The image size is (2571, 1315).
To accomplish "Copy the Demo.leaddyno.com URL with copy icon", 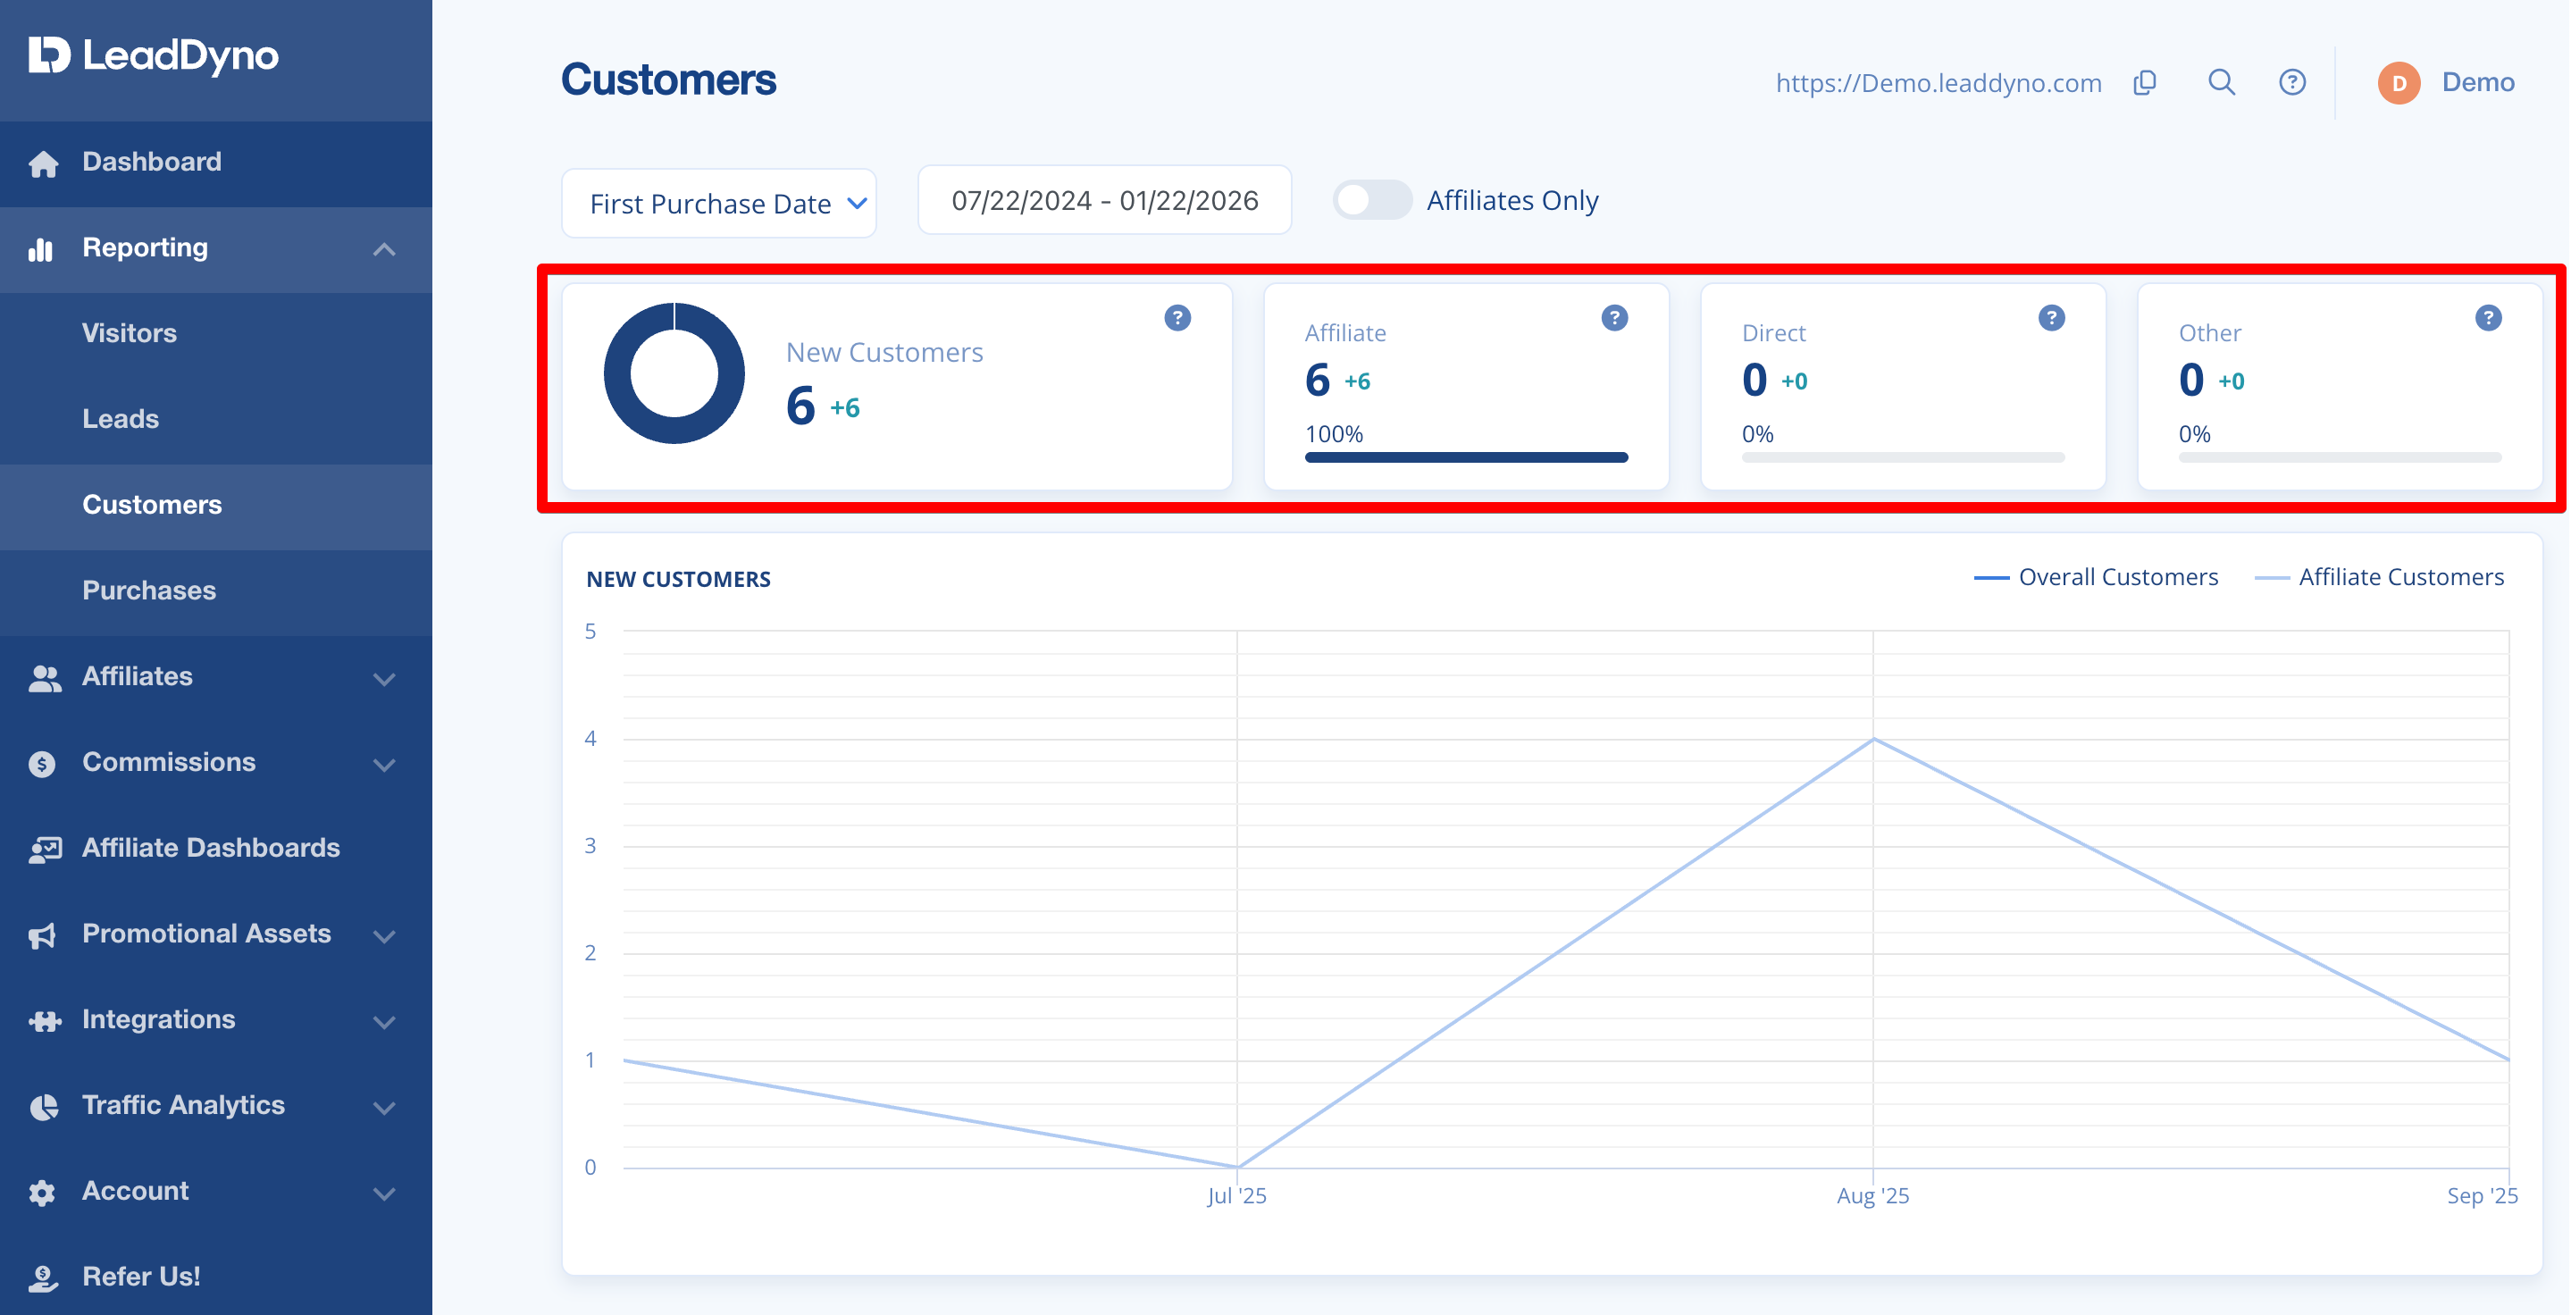I will (x=2145, y=83).
